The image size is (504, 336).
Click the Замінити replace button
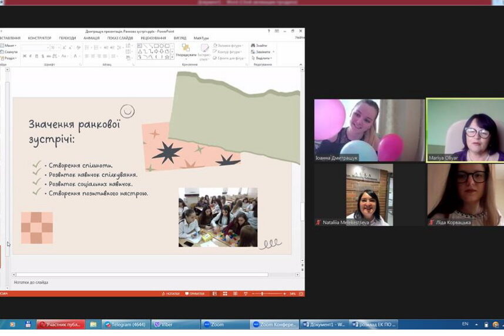264,52
